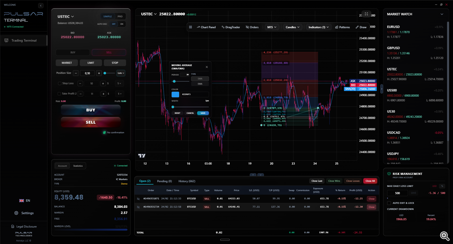453x244 pixels.
Task: Collapse the right panel using the side arrow
Action: click(x=381, y=89)
